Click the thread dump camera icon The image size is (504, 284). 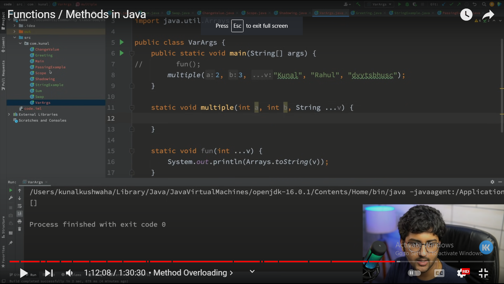pos(11,216)
